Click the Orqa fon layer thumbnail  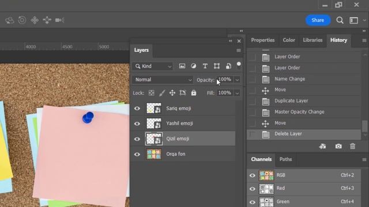pyautogui.click(x=154, y=154)
